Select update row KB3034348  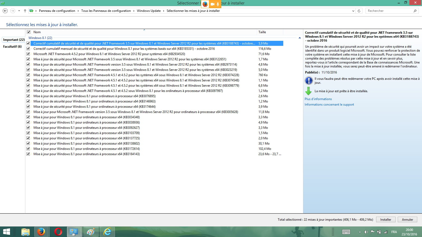point(155,117)
